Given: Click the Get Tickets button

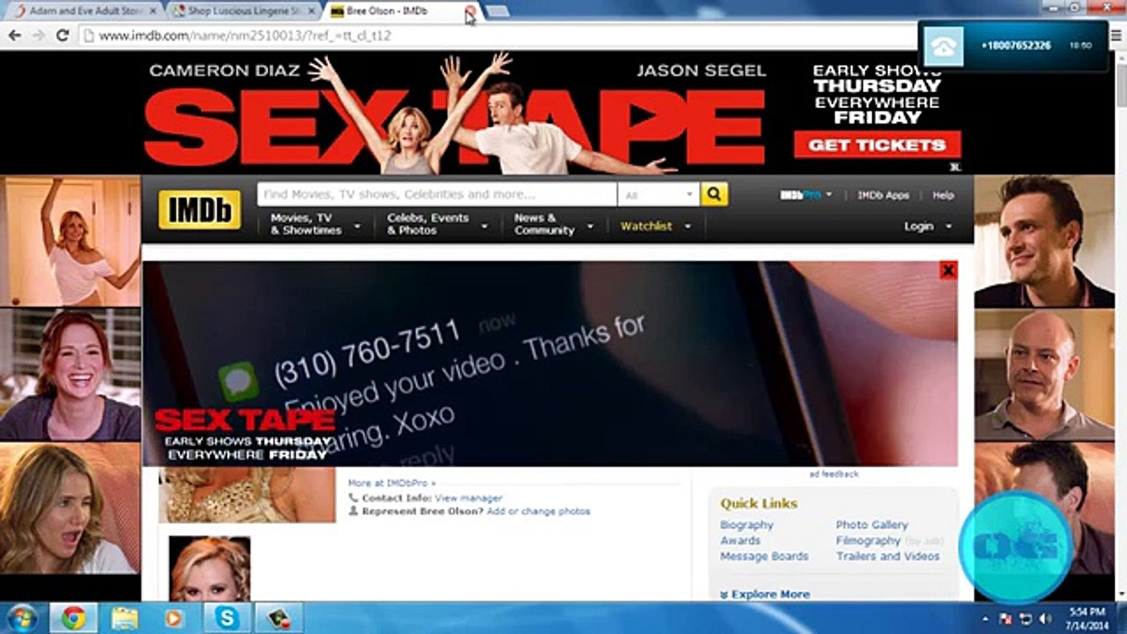Looking at the screenshot, I should click(x=878, y=145).
